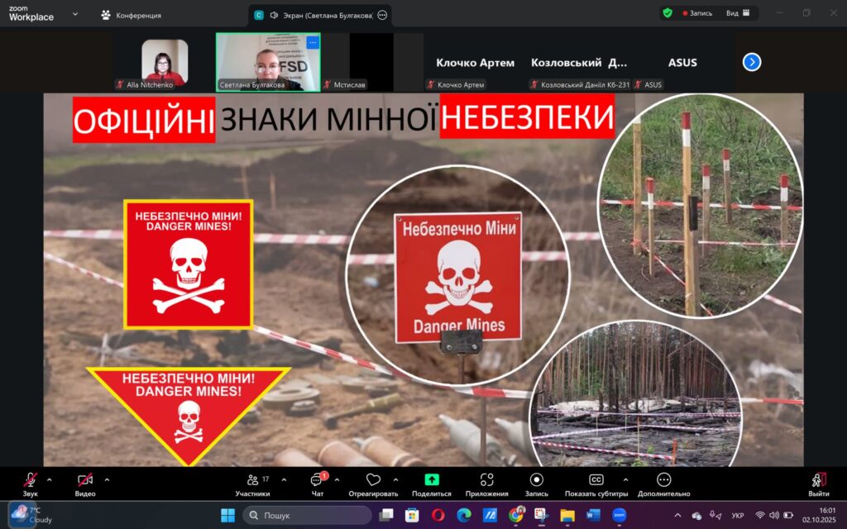Open the Отреагировать reactions heart icon
Screen dimensions: 847x529
[373, 482]
